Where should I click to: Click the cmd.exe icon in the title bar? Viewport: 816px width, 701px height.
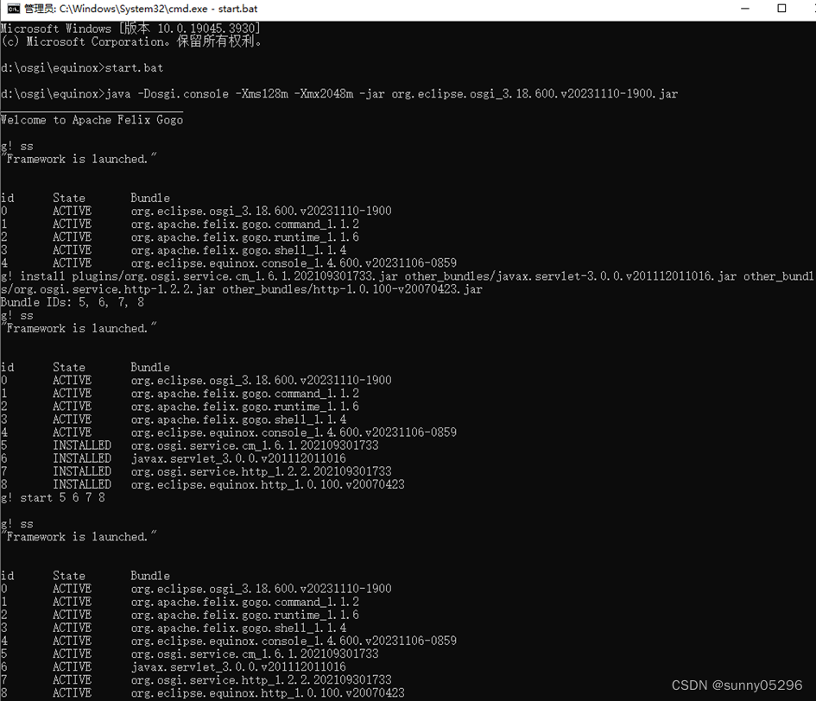point(9,9)
